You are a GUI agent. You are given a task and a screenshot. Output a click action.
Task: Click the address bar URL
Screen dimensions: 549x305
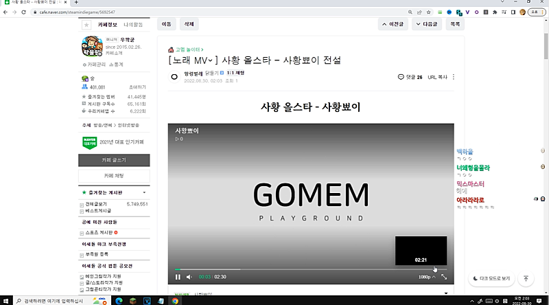(x=77, y=12)
